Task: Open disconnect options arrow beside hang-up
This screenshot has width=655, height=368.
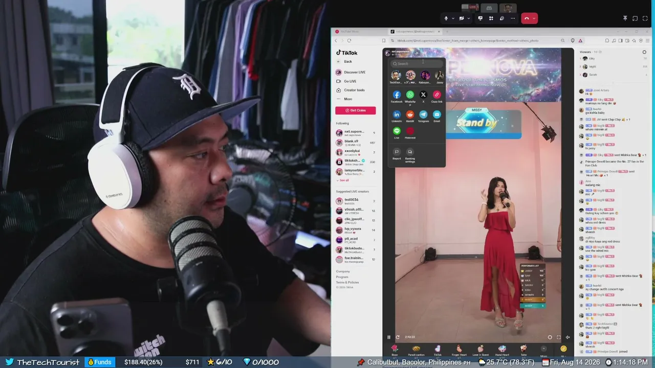Action: 534,18
